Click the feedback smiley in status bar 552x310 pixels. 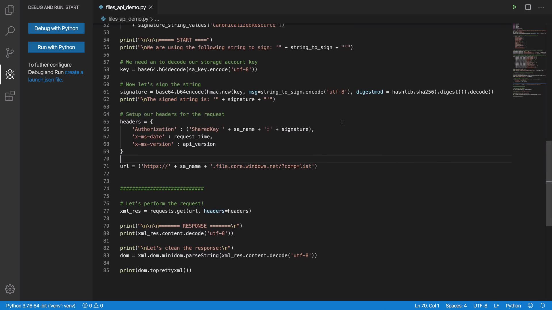click(x=530, y=305)
